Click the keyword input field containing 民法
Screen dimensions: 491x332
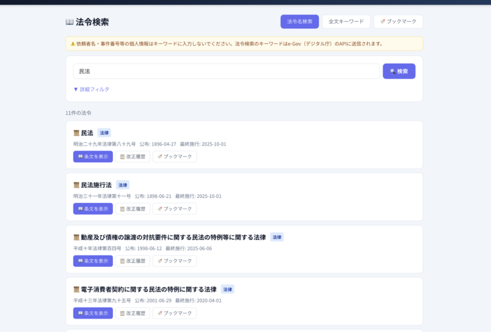(226, 72)
